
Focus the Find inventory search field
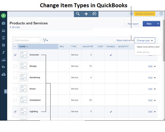[x=26, y=40]
